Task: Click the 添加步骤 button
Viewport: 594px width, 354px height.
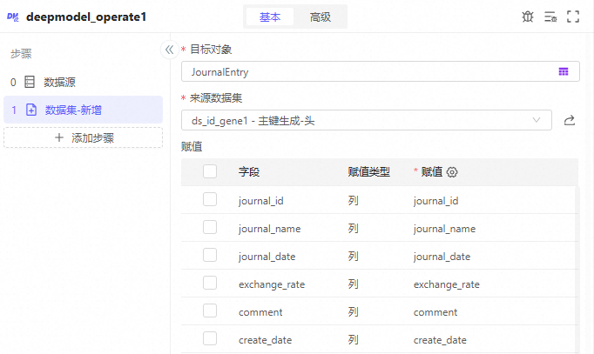Action: click(83, 137)
